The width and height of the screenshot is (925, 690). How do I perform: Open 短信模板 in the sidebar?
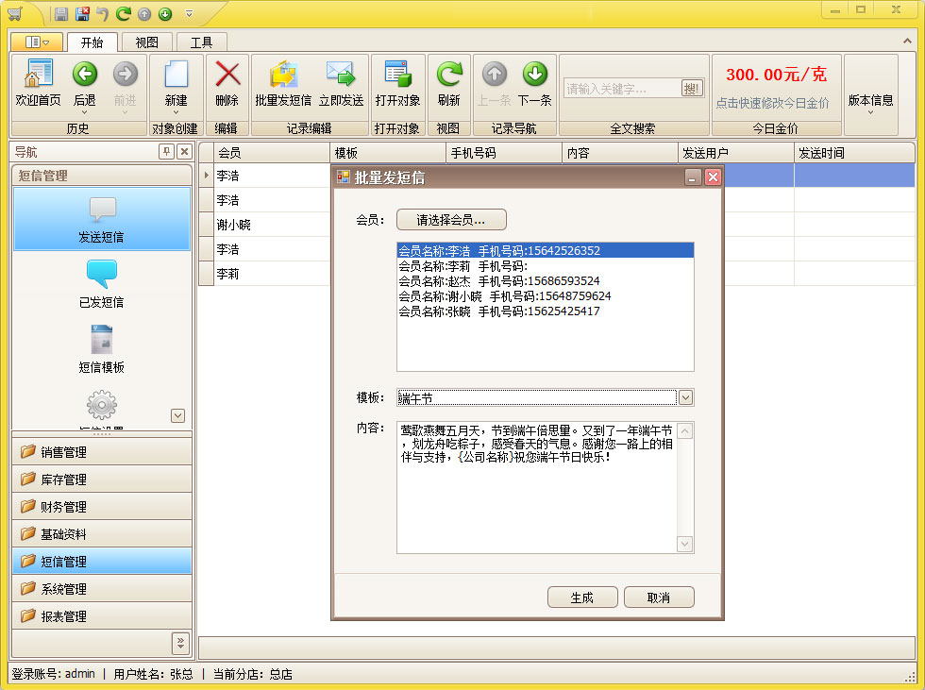(101, 347)
